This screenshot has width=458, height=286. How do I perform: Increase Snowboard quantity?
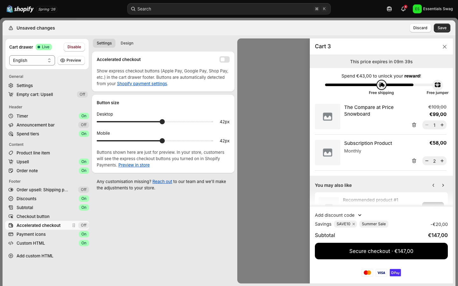click(x=442, y=125)
